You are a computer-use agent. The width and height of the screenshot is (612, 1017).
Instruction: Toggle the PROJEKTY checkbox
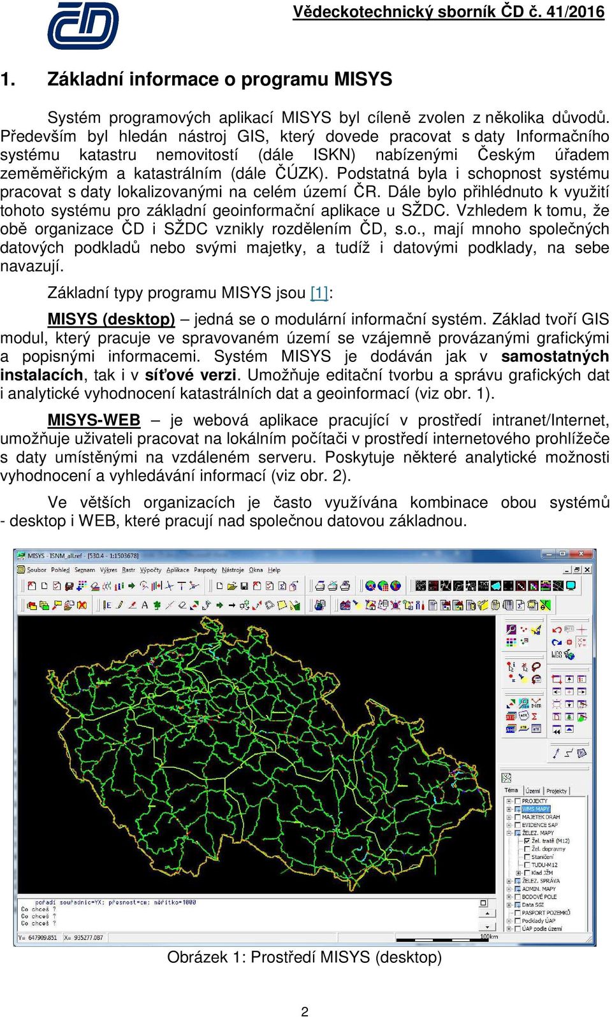[518, 801]
